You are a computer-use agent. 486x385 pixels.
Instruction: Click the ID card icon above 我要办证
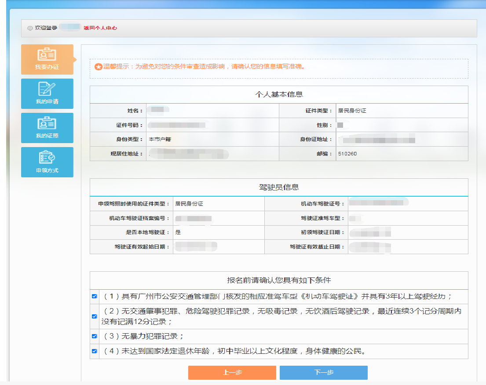click(x=47, y=55)
